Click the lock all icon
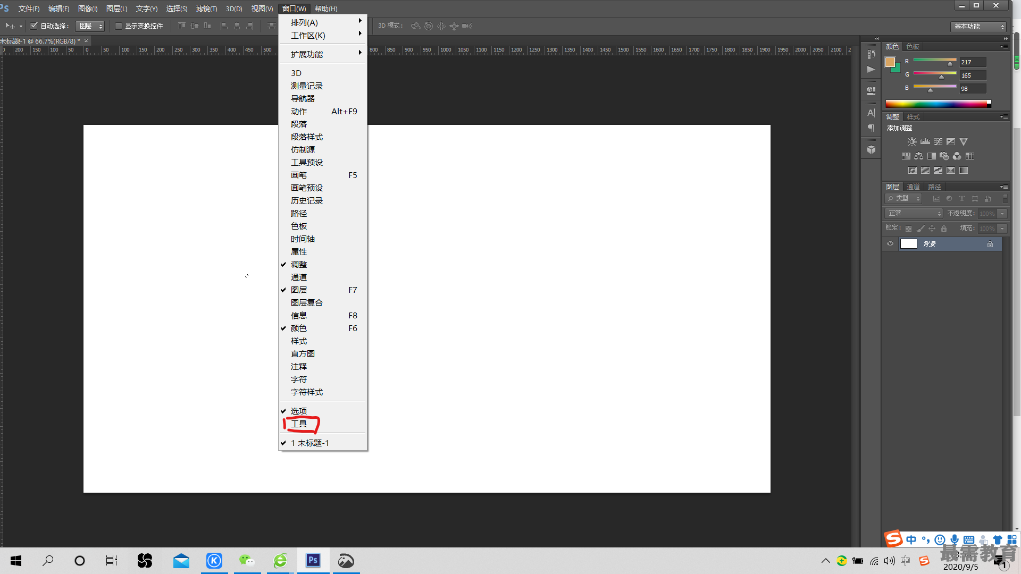Viewport: 1021px width, 574px height. click(944, 229)
